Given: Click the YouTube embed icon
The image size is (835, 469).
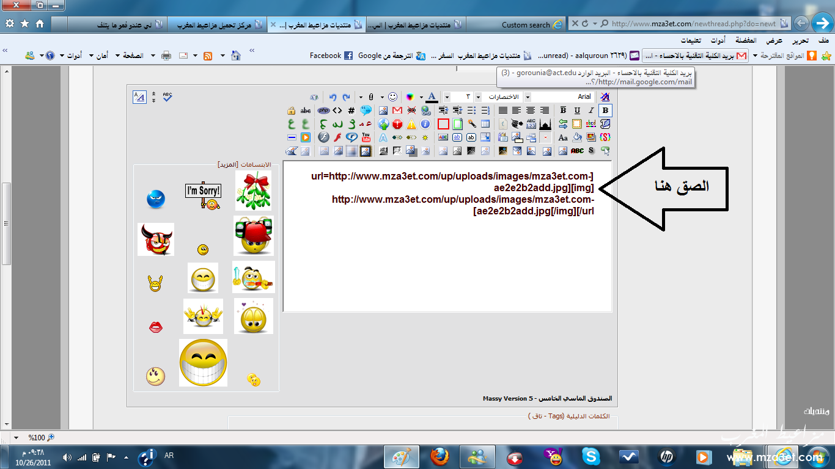Looking at the screenshot, I should 366,137.
